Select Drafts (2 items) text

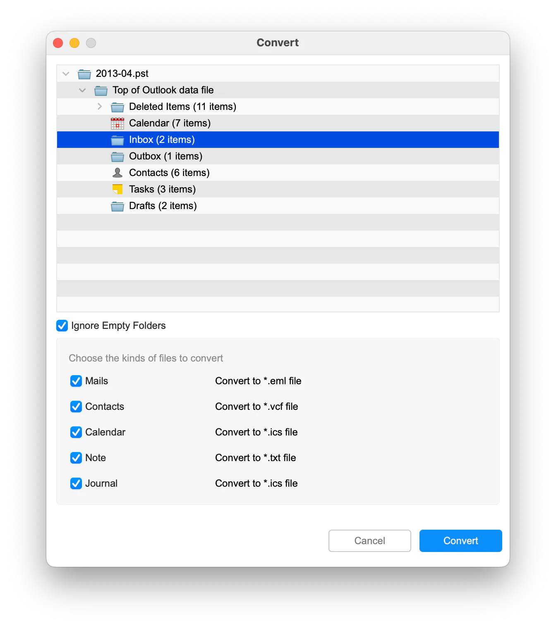pyautogui.click(x=163, y=206)
